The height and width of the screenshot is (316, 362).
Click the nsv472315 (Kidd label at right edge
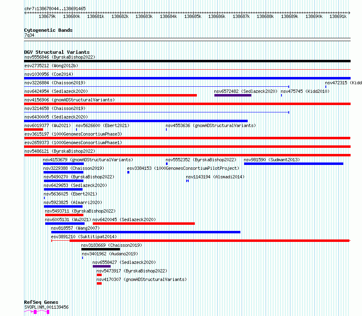coord(343,83)
